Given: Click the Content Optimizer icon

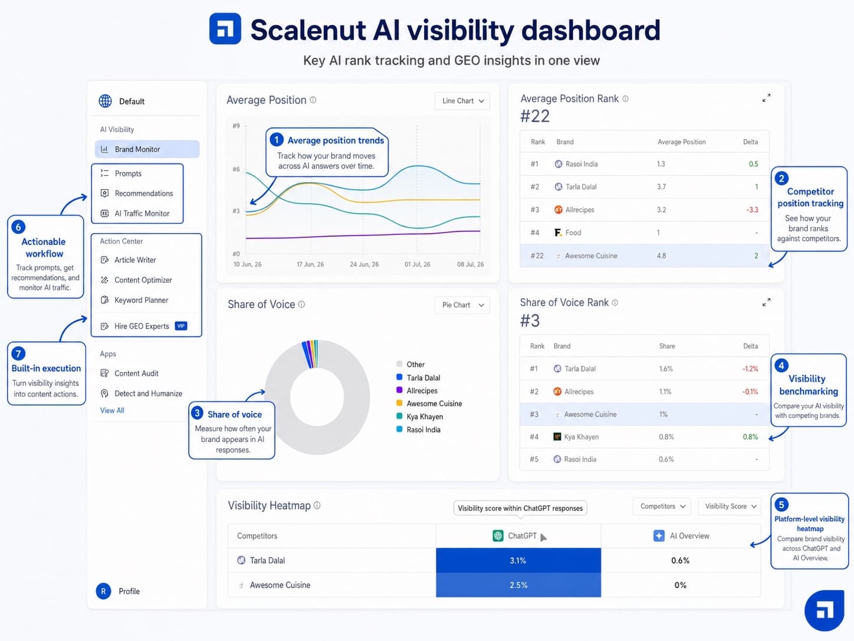Looking at the screenshot, I should 104,280.
